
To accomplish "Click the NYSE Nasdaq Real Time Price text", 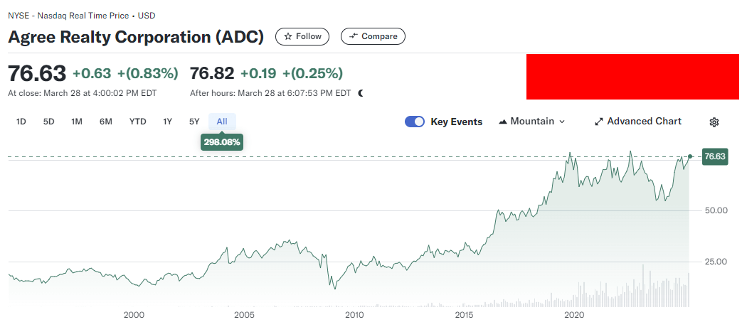I will [81, 16].
